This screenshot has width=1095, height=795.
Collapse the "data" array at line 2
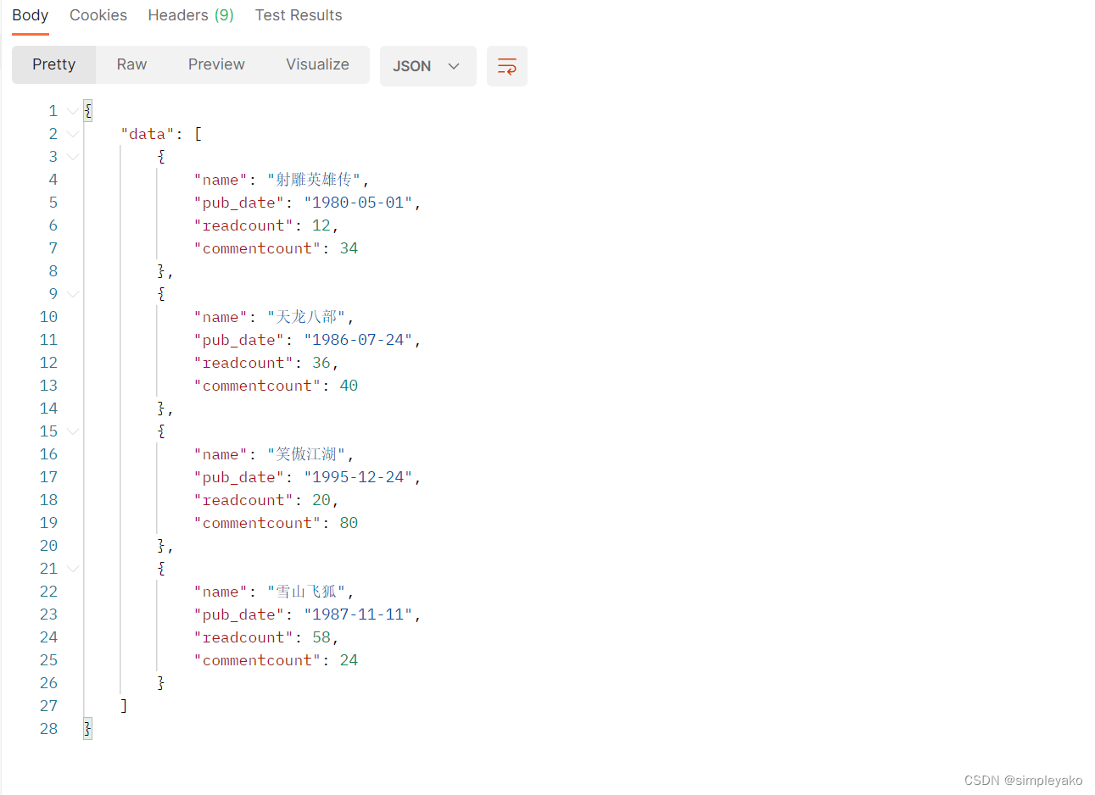pyautogui.click(x=71, y=133)
